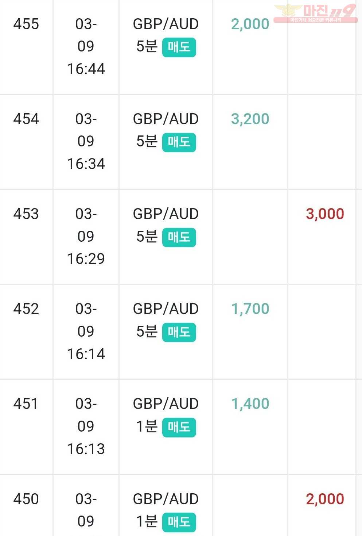Click row number 453

pos(26,214)
